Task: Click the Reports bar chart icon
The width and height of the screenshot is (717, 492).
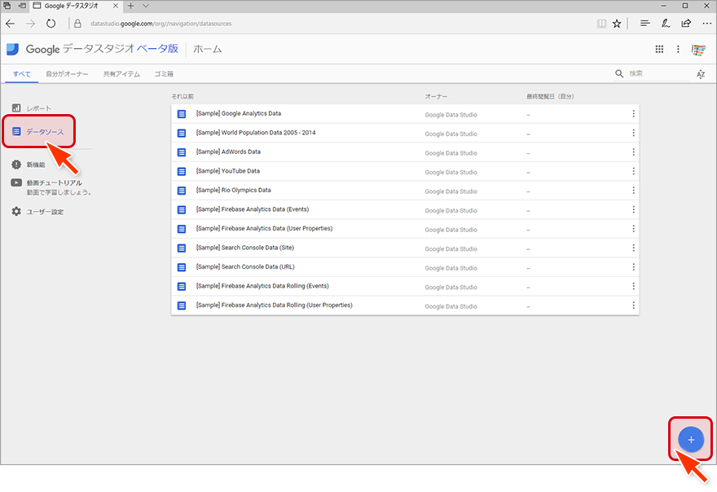Action: [x=16, y=108]
